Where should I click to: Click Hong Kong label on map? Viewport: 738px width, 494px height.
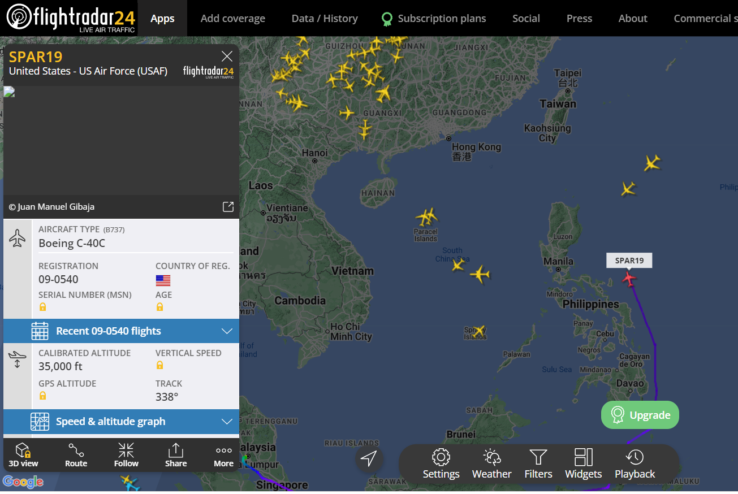pyautogui.click(x=476, y=147)
